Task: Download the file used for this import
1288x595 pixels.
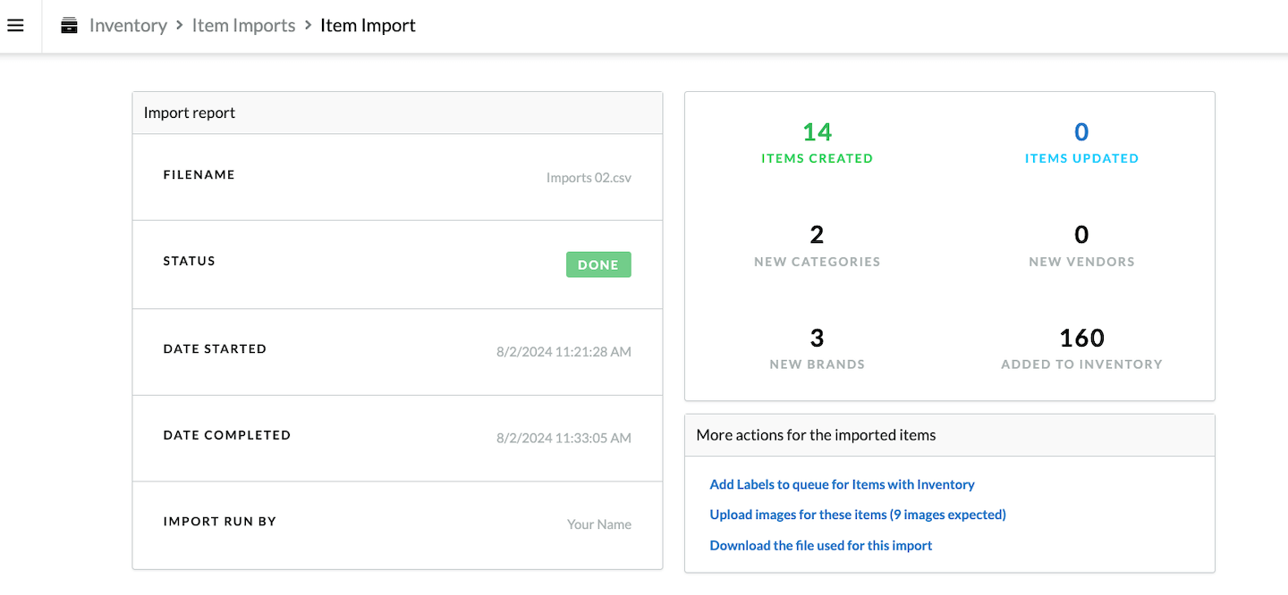Action: coord(821,545)
